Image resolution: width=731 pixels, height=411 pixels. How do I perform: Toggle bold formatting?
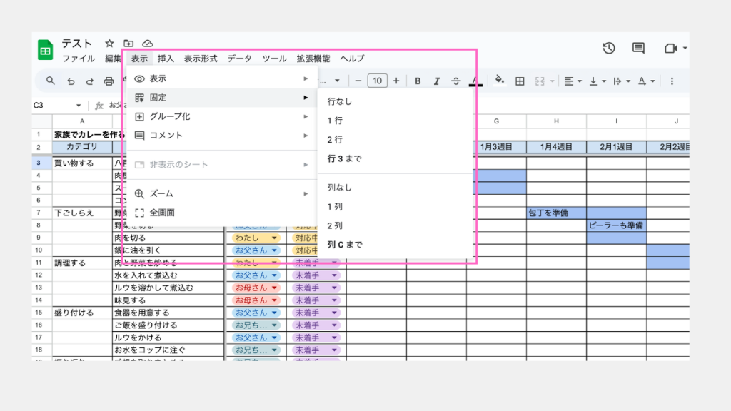[x=418, y=81]
